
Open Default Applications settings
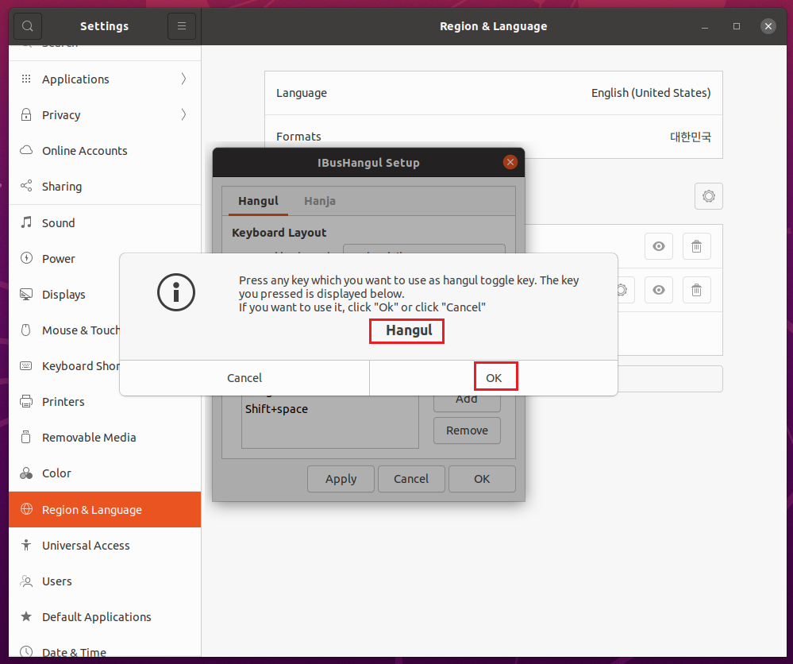pyautogui.click(x=105, y=617)
